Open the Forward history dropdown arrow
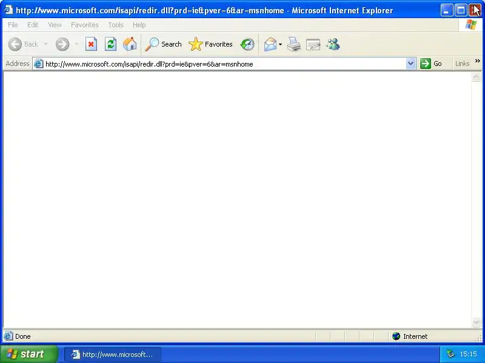Image resolution: width=485 pixels, height=363 pixels. click(76, 44)
